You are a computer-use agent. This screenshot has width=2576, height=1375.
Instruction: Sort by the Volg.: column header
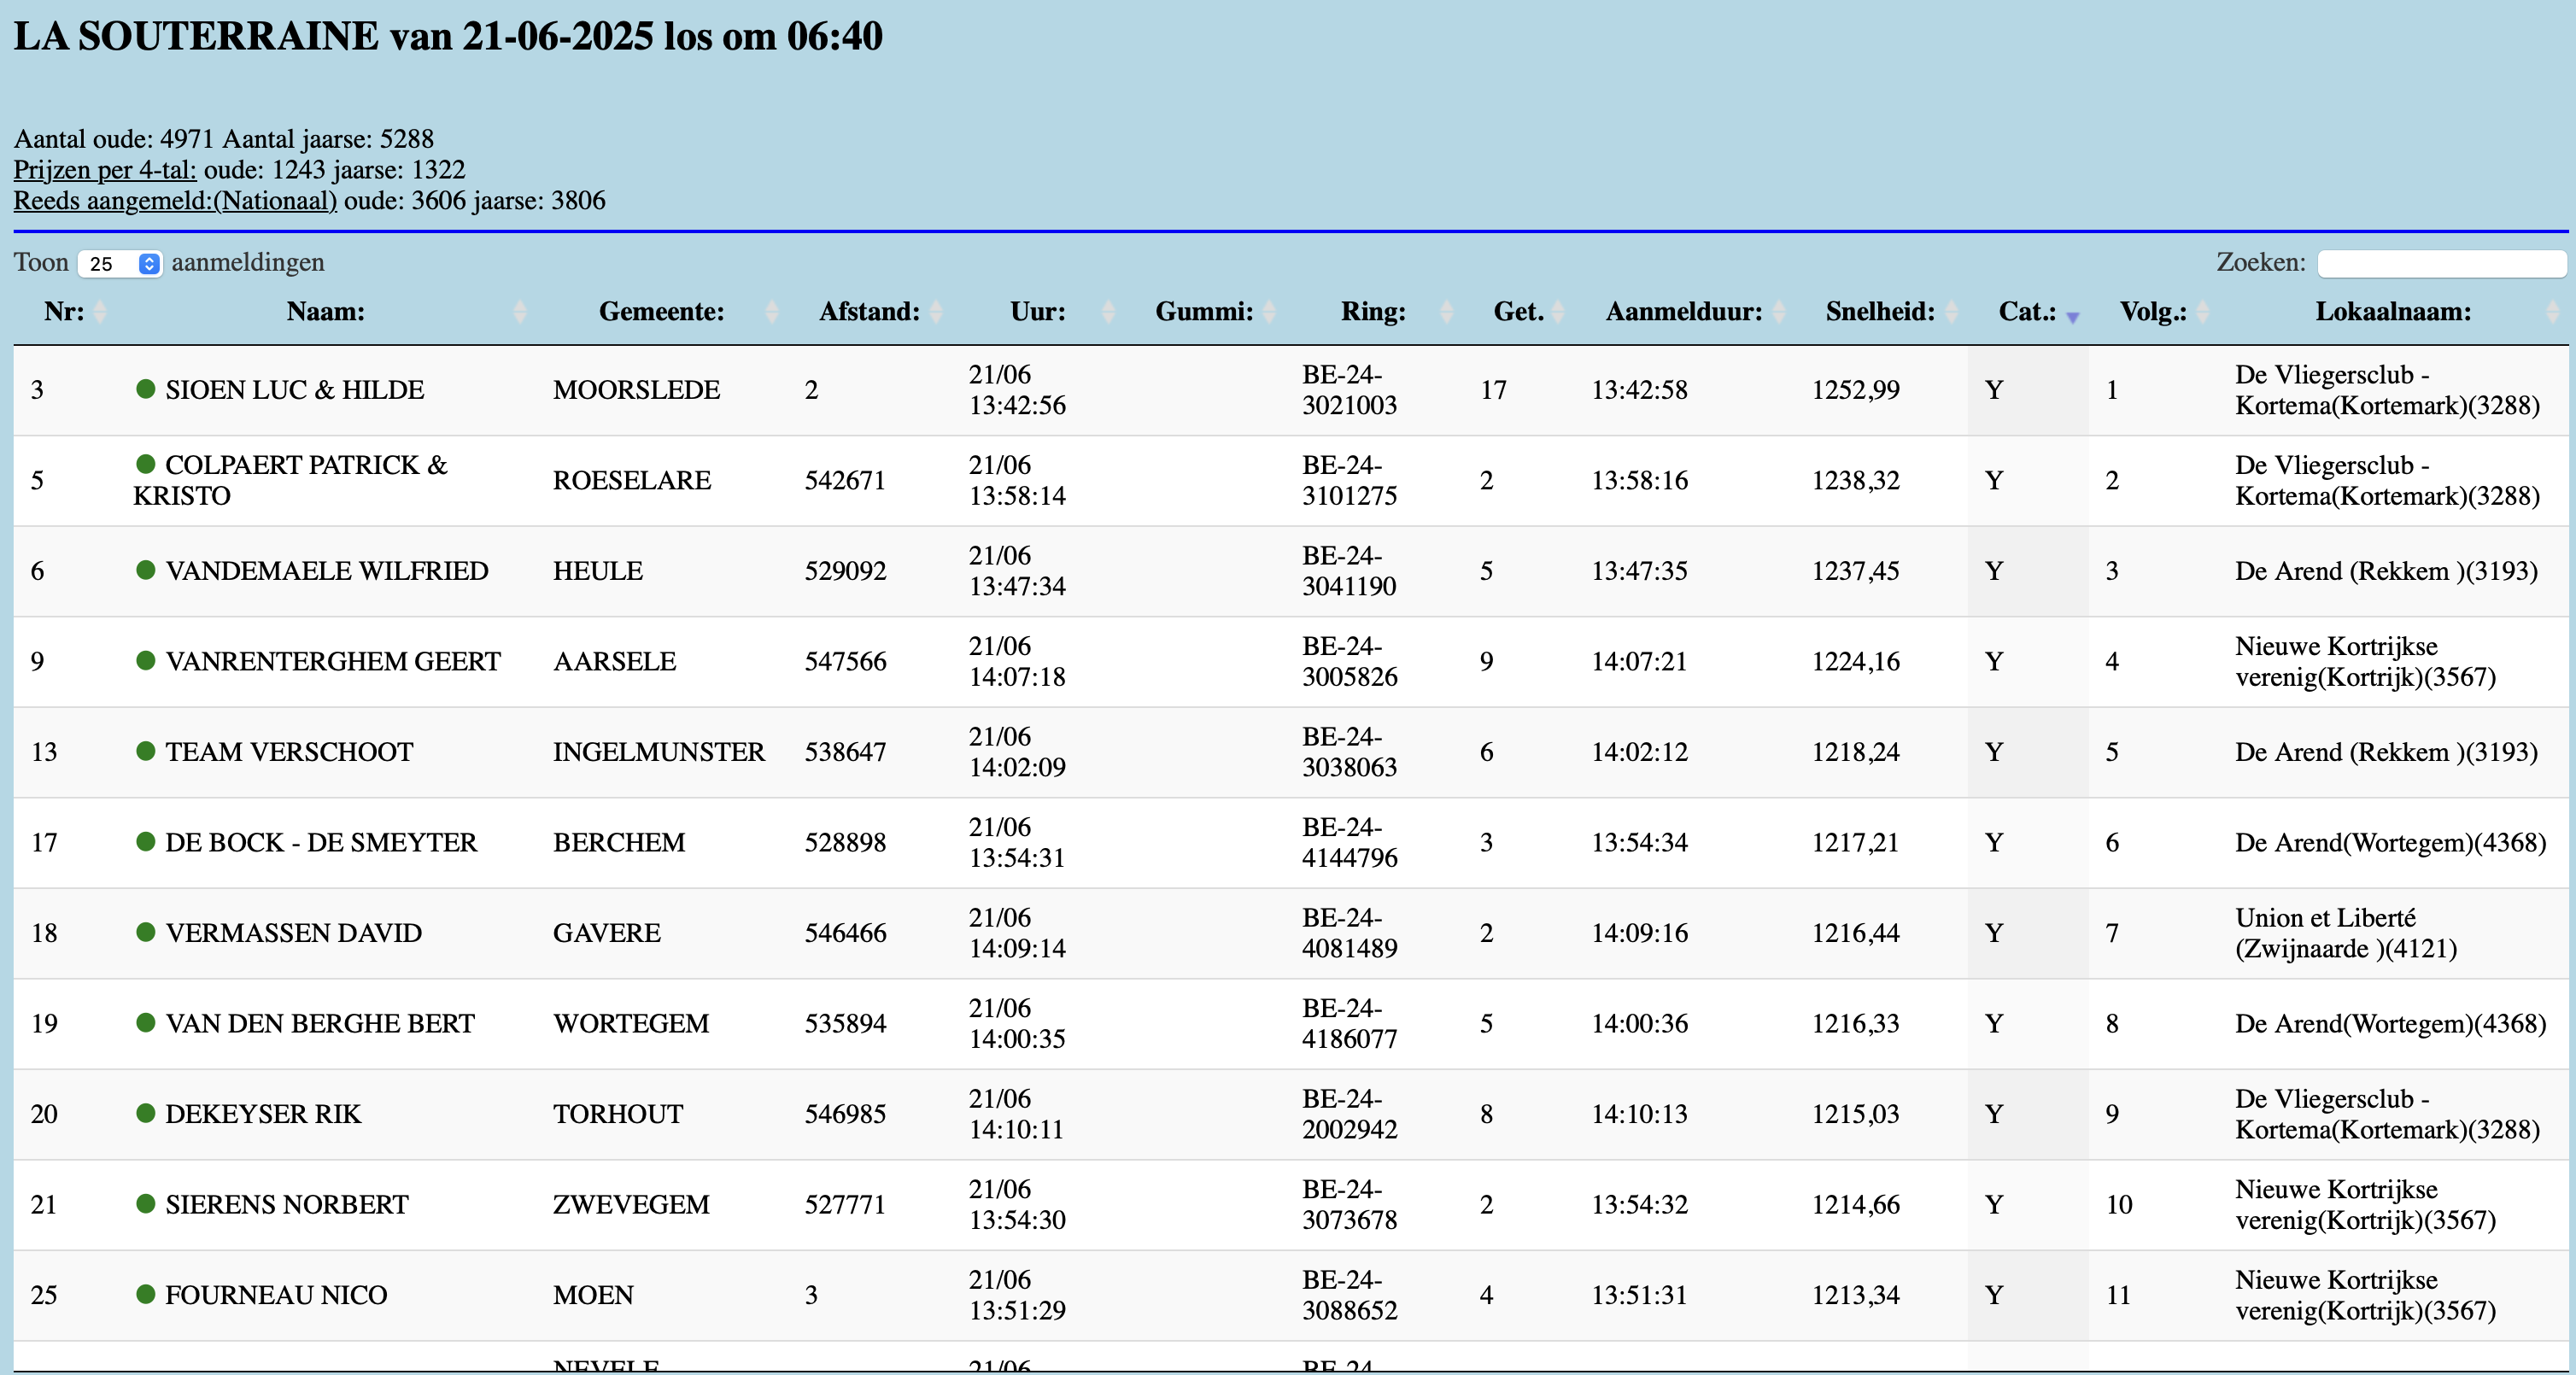(2152, 312)
